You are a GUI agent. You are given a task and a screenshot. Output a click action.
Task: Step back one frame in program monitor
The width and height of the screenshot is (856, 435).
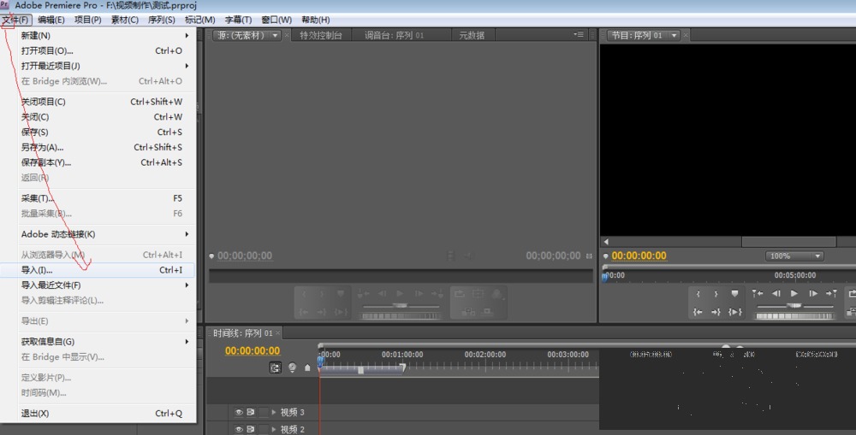pyautogui.click(x=776, y=293)
